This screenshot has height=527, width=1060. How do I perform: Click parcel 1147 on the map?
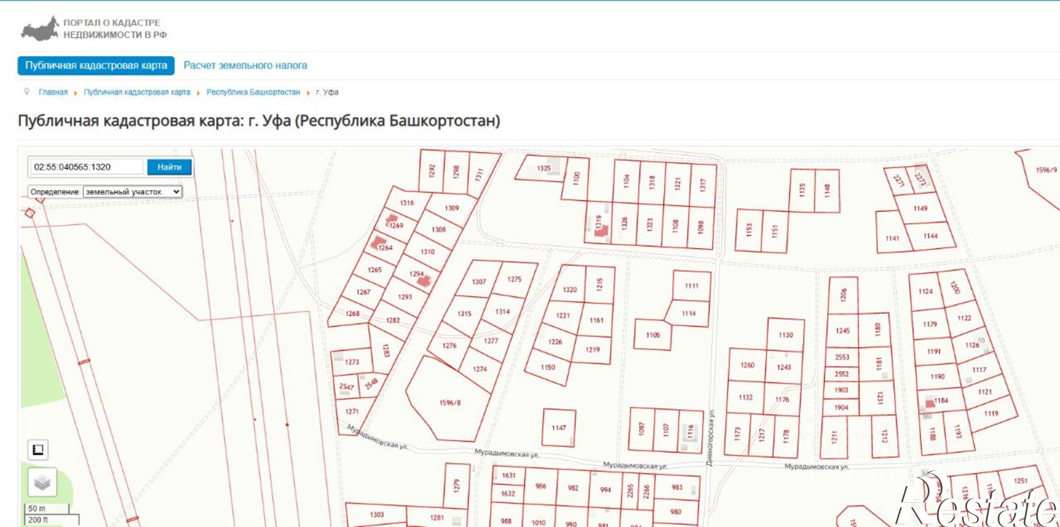pos(559,428)
